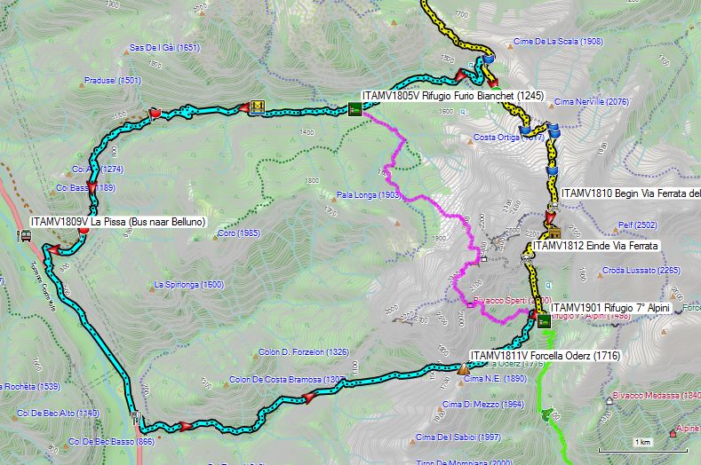Click the bridge waypoint icon on cyan track
The height and width of the screenshot is (465, 701).
pyautogui.click(x=257, y=107)
